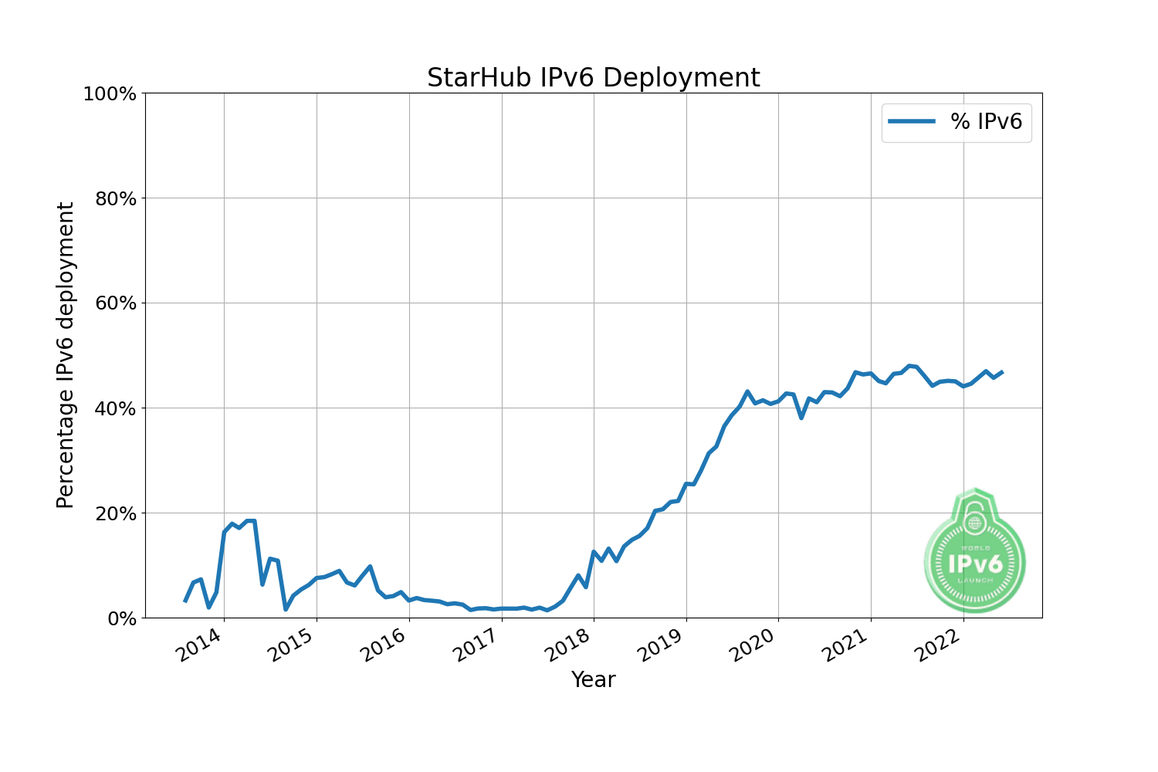
Task: Click the 'StarHub IPv6 Deployment' chart title
Action: point(593,78)
